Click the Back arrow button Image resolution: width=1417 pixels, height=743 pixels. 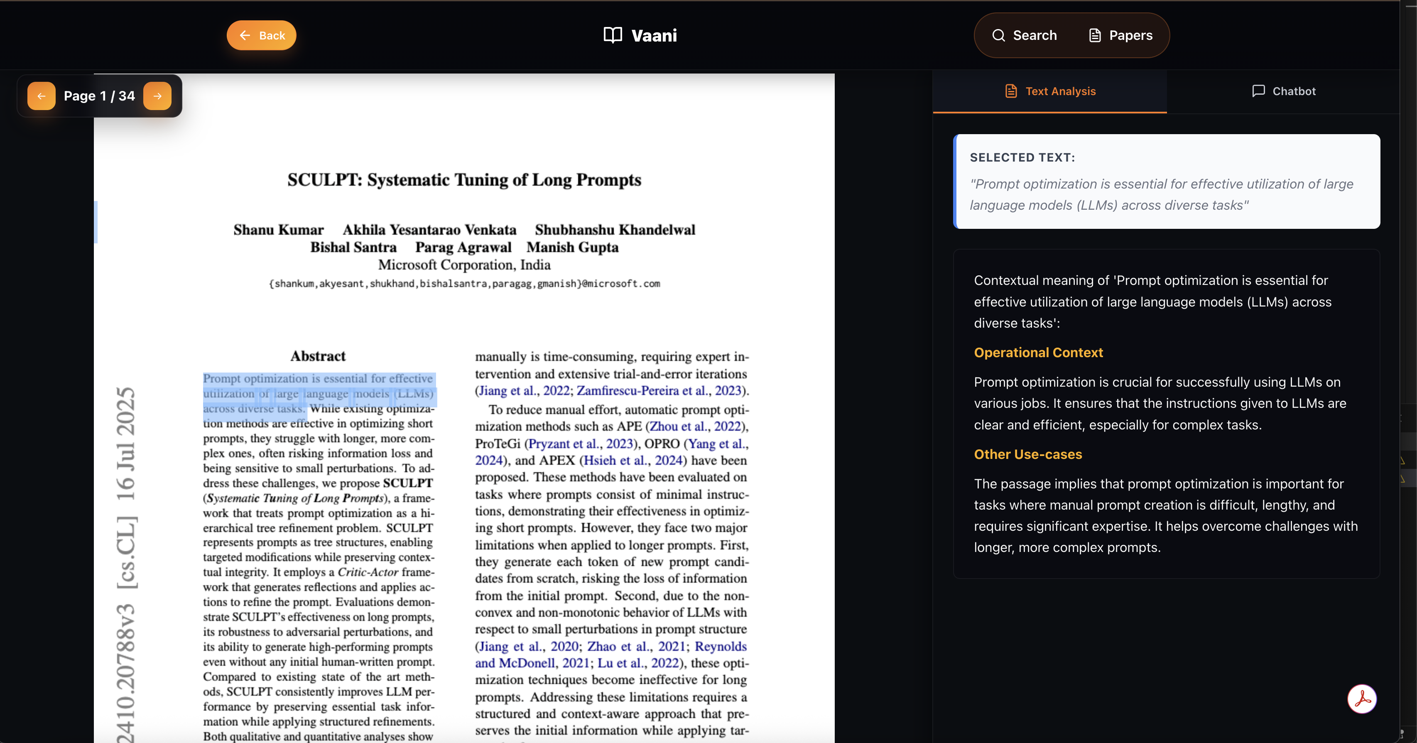pyautogui.click(x=261, y=35)
